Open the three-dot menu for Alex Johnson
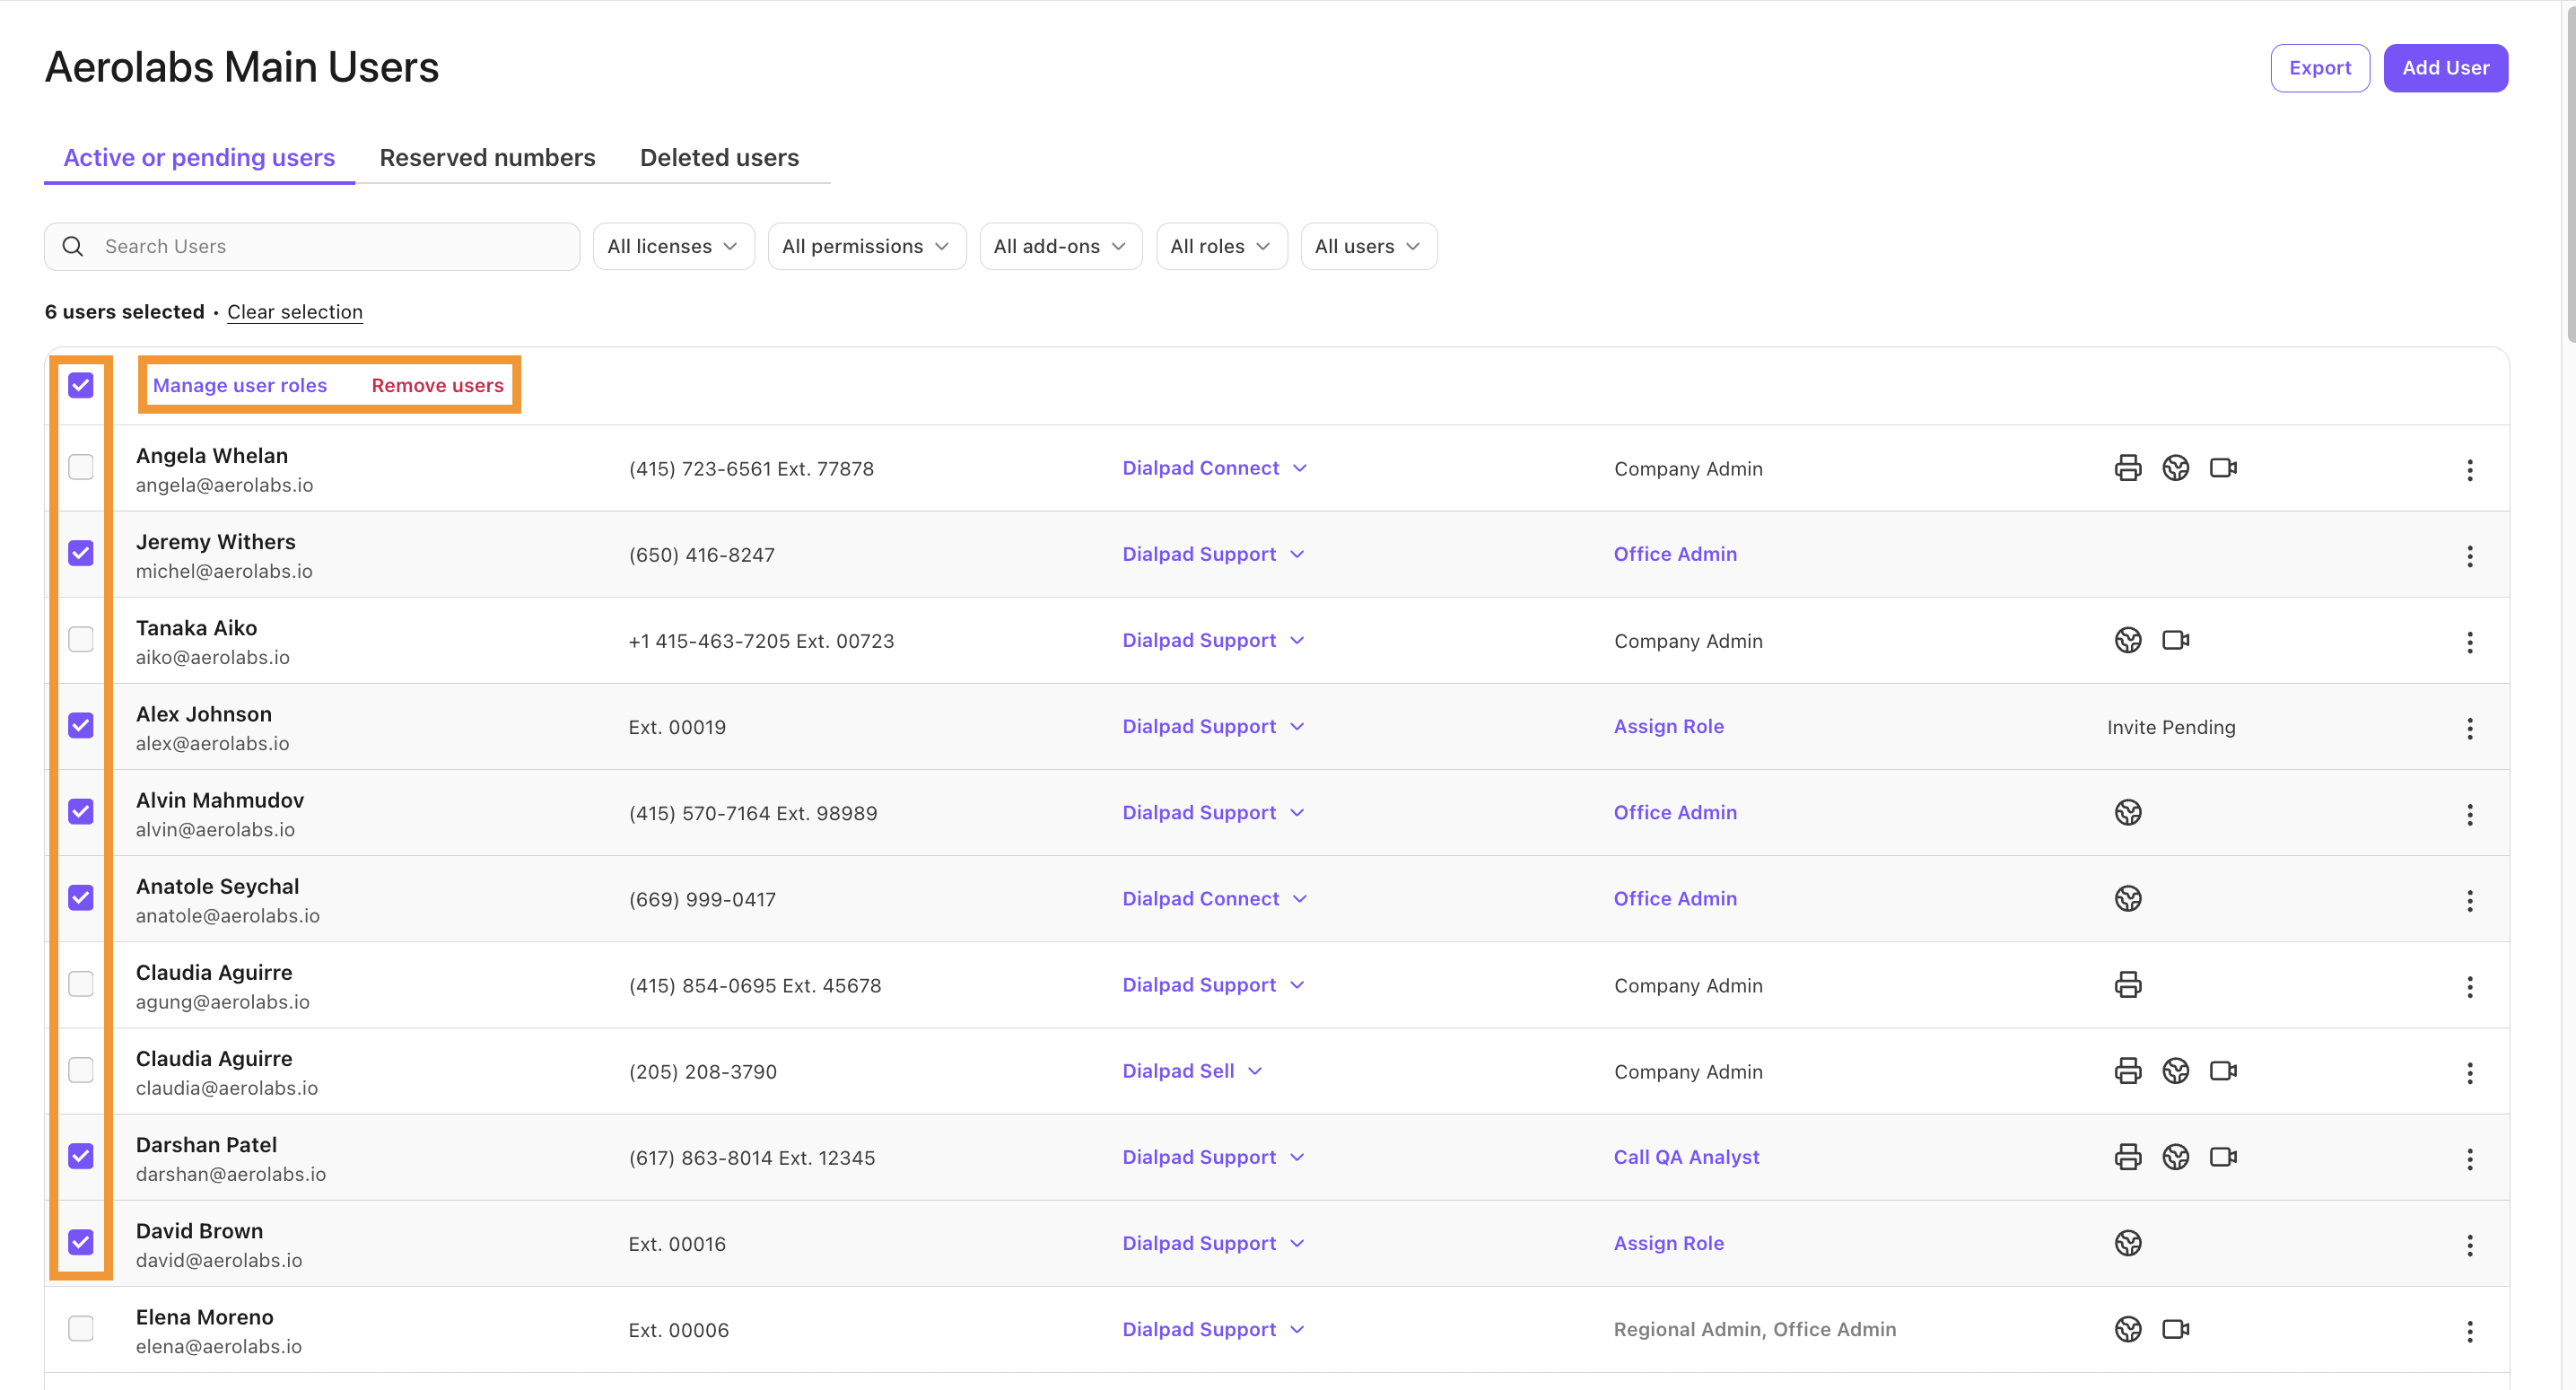 (2470, 728)
